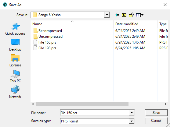Create a new folder
Image resolution: width=170 pixels, height=127 pixels.
click(x=131, y=15)
